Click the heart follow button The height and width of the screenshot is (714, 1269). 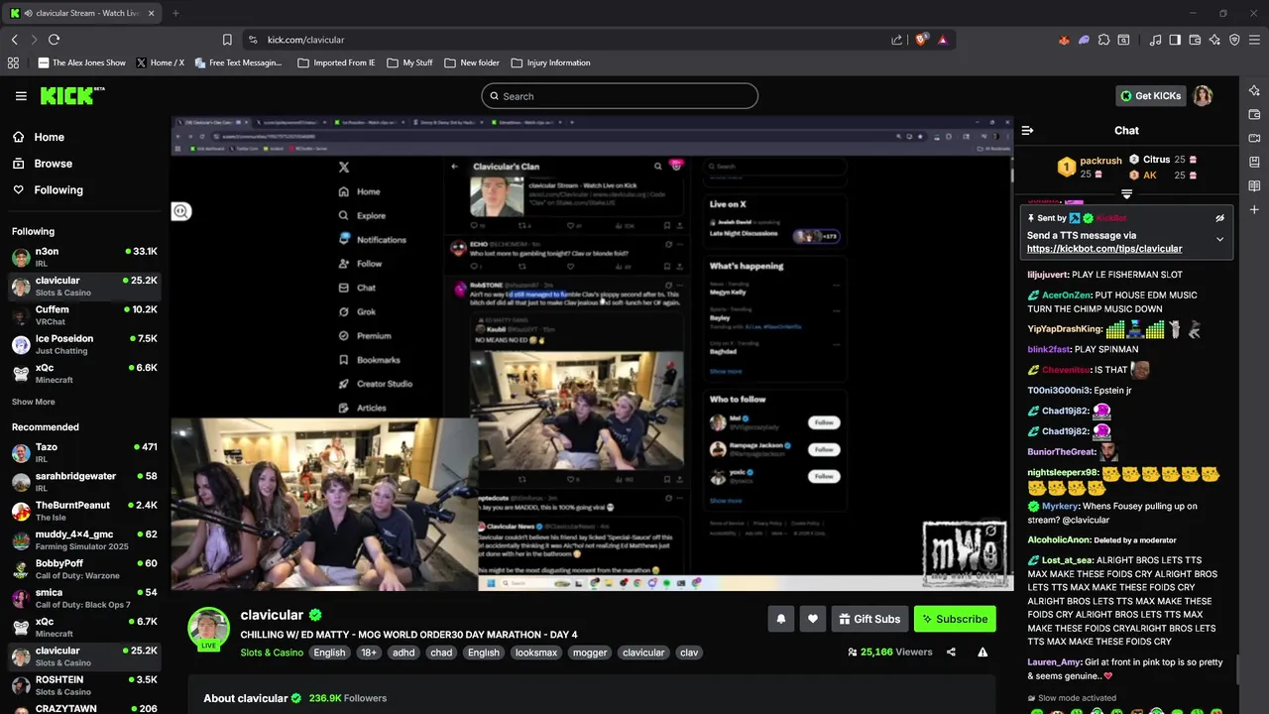[812, 619]
